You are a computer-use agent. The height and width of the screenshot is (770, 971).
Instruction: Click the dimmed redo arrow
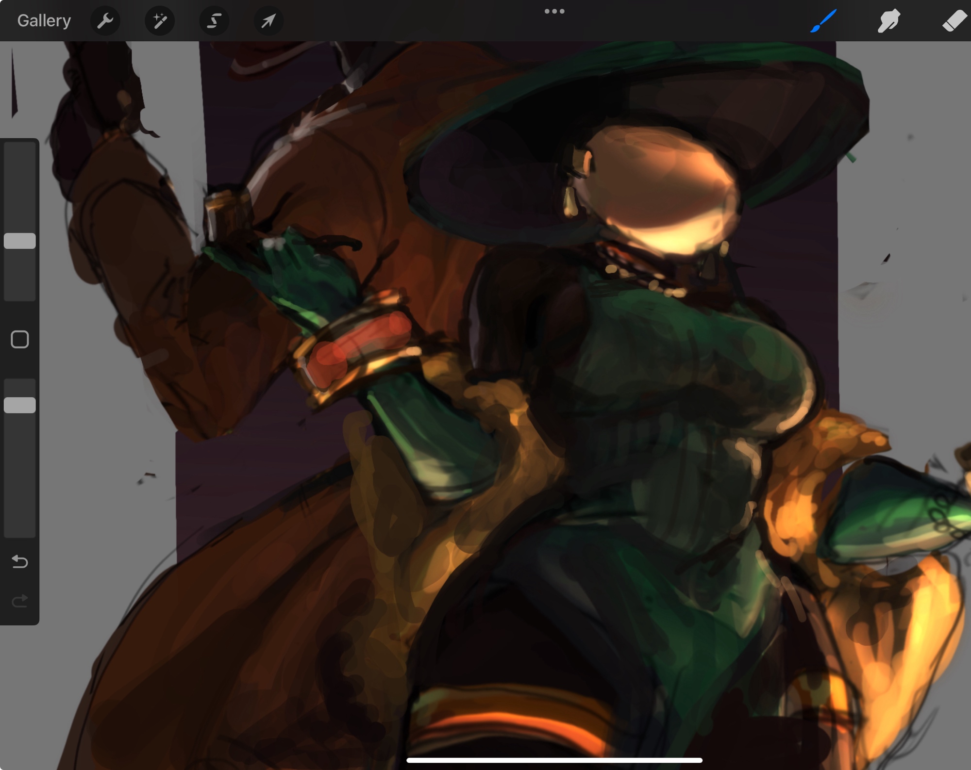[x=20, y=601]
